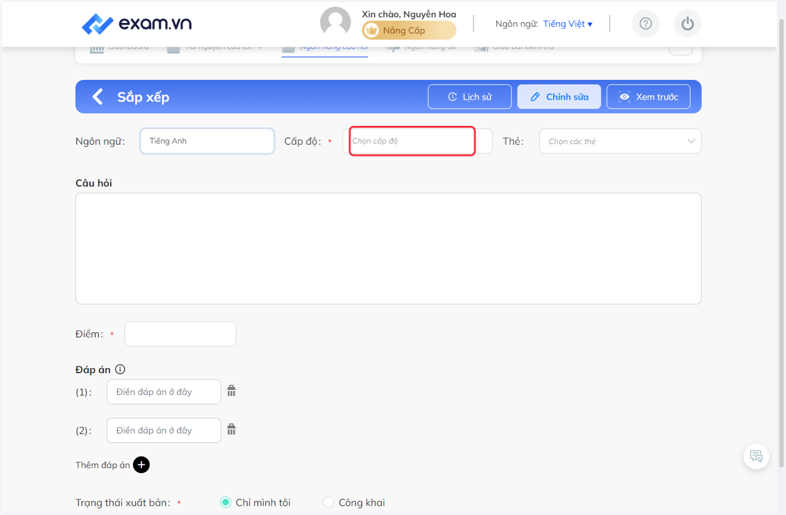Screen dimensions: 786x515
Task: Select the Công khai radio option
Action: [329, 503]
